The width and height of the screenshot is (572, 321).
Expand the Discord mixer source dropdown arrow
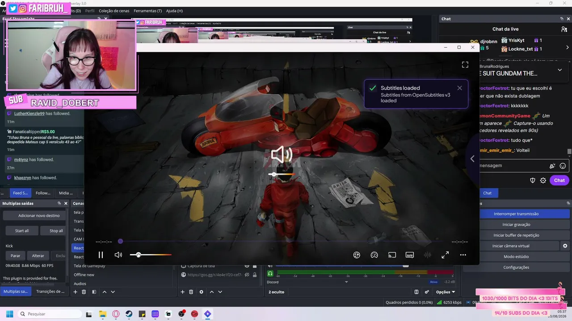coord(346,282)
